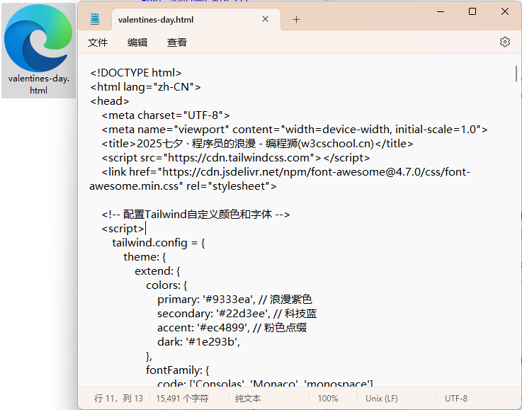Click the meta name="viewport" line
The image size is (522, 410).
click(295, 129)
